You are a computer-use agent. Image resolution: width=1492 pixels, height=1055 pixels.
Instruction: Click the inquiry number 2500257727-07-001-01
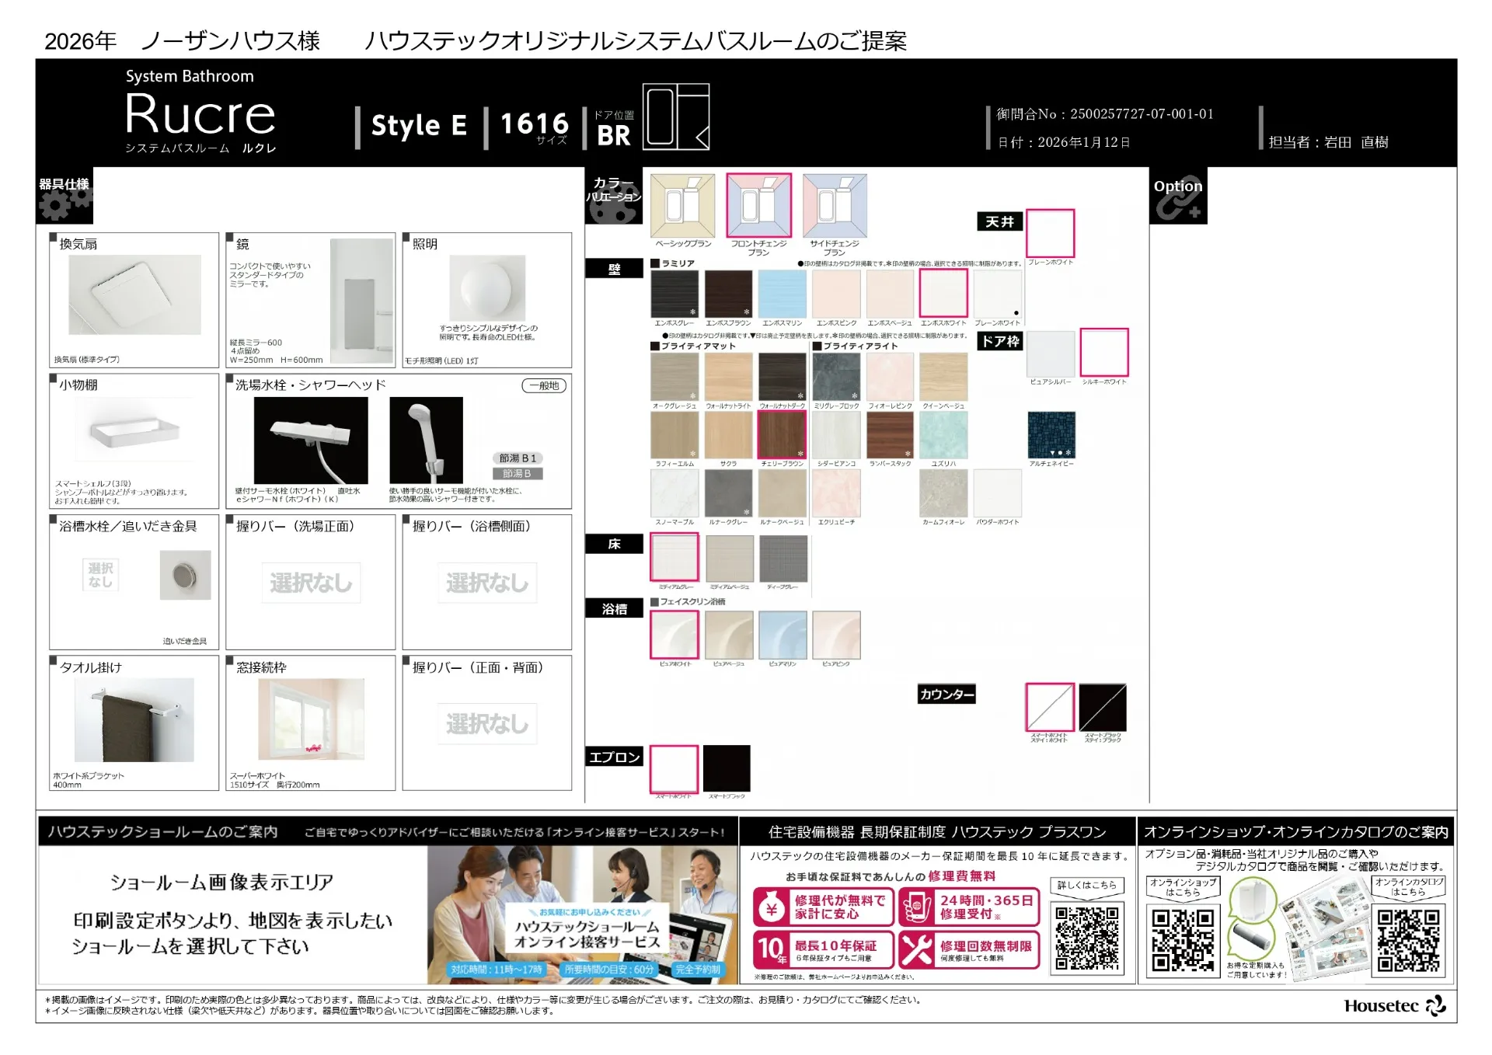pos(1142,114)
